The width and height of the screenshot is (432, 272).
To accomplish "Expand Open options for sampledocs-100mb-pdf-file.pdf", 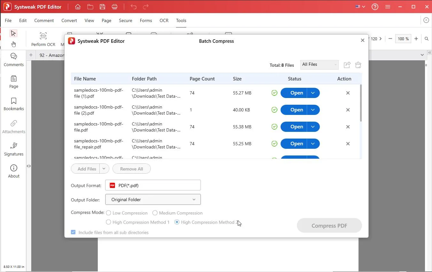I will (313, 127).
